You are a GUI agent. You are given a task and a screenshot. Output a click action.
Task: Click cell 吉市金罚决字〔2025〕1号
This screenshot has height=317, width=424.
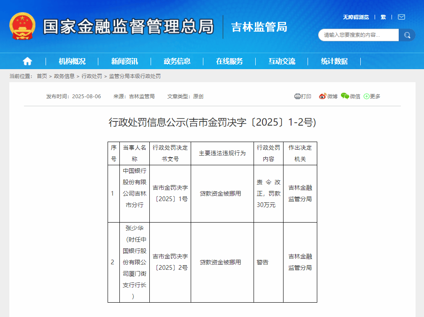(x=170, y=193)
